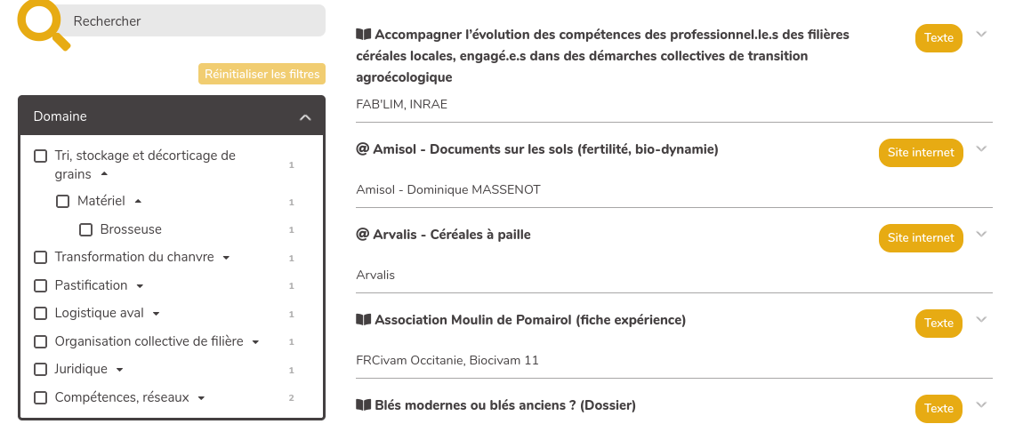The width and height of the screenshot is (1015, 424).
Task: Expand the Arvalis - Céréales à paille chevron
Action: tap(981, 234)
